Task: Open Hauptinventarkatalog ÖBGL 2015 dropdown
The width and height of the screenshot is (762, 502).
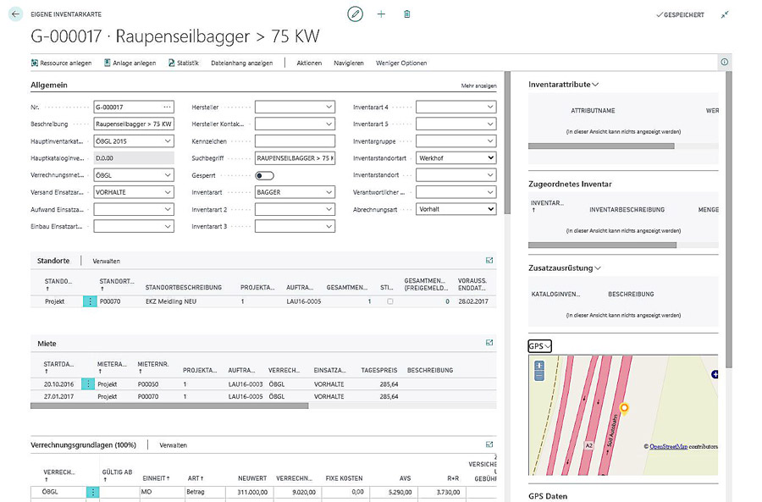Action: click(x=167, y=141)
